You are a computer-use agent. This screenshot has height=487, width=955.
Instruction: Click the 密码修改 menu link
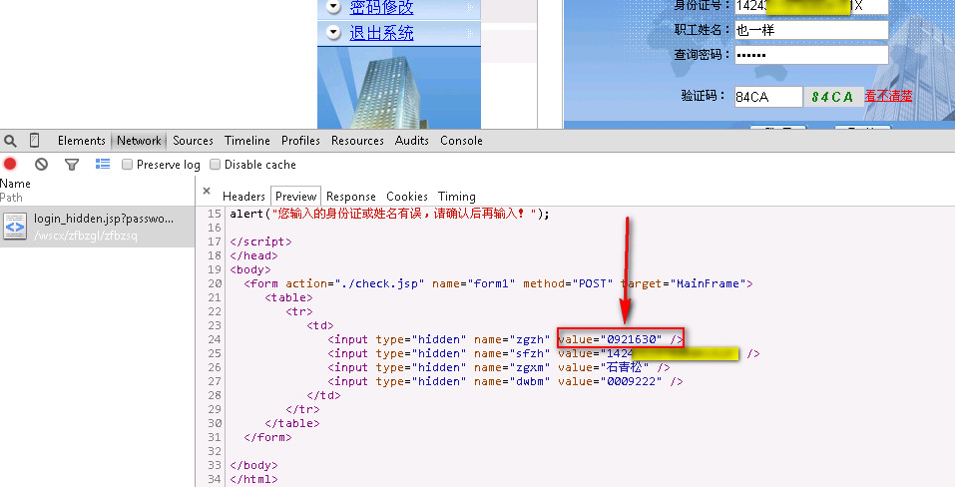(x=381, y=7)
